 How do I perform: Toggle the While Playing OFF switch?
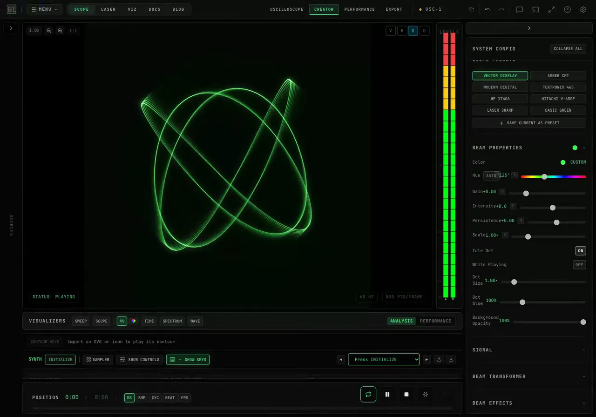(x=579, y=264)
